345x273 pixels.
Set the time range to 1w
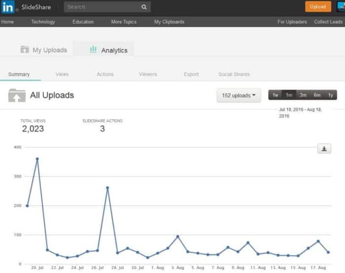pyautogui.click(x=275, y=95)
